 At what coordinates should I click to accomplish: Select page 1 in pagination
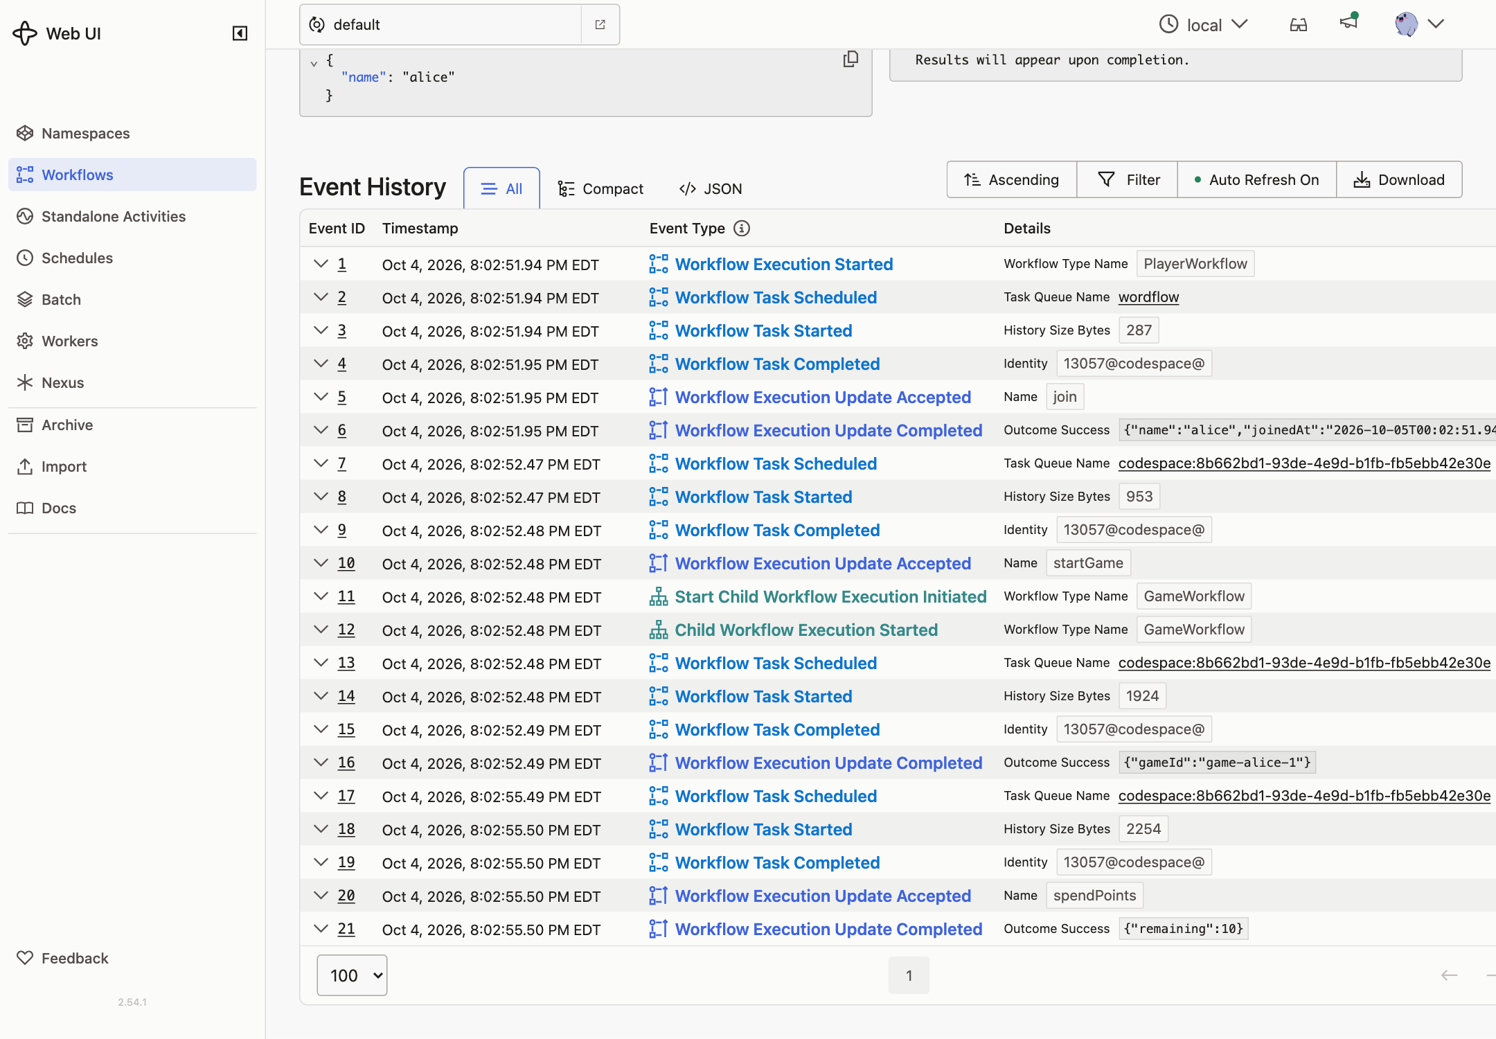tap(909, 975)
